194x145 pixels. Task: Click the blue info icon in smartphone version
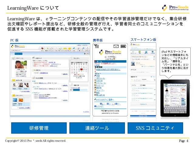pos(152,52)
